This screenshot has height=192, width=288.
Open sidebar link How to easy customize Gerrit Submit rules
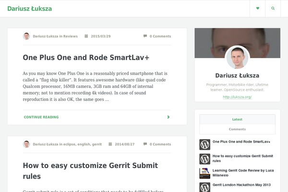243,158
